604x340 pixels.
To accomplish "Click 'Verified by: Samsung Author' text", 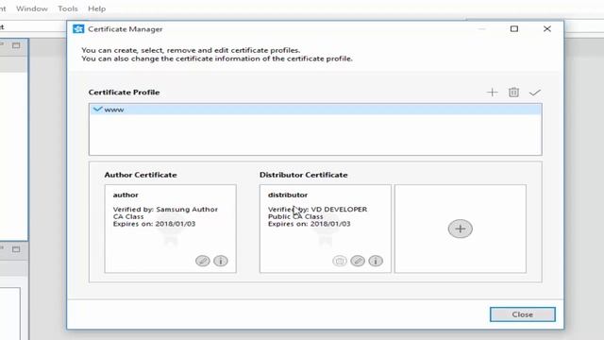I will [165, 210].
